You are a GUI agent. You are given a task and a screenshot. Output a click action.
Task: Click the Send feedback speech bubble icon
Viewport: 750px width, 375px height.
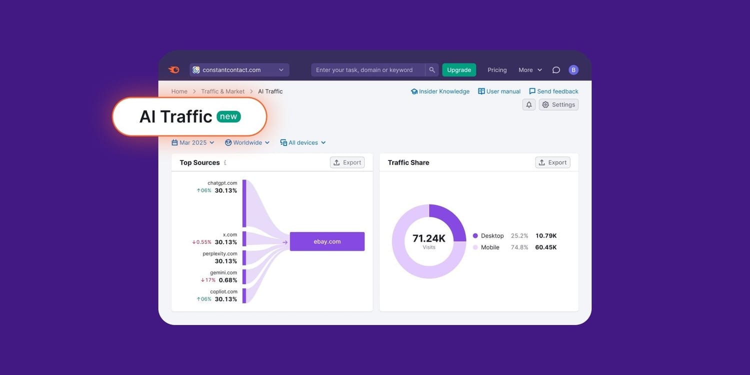pyautogui.click(x=531, y=91)
